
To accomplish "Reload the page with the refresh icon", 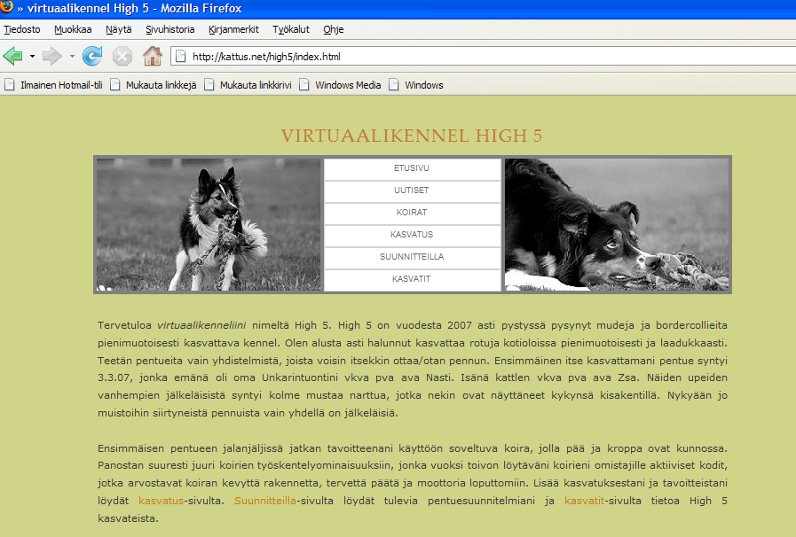I will [x=91, y=57].
